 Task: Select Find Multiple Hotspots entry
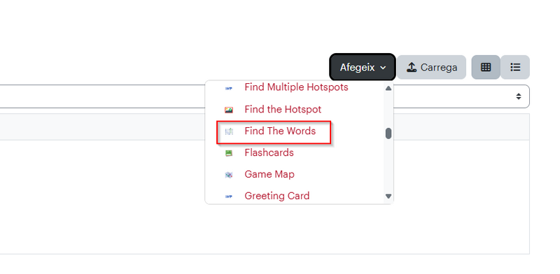click(295, 88)
